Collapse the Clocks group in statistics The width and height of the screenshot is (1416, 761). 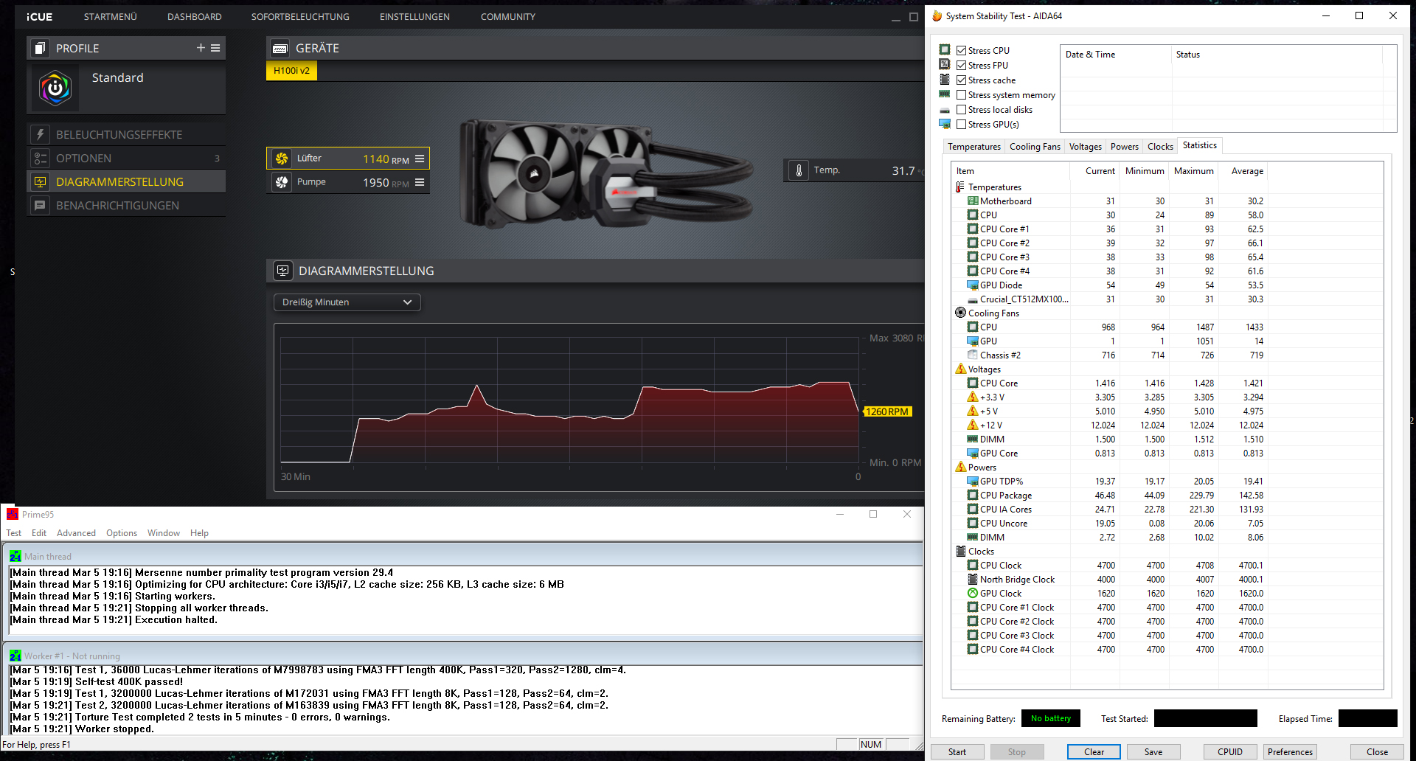click(x=960, y=552)
